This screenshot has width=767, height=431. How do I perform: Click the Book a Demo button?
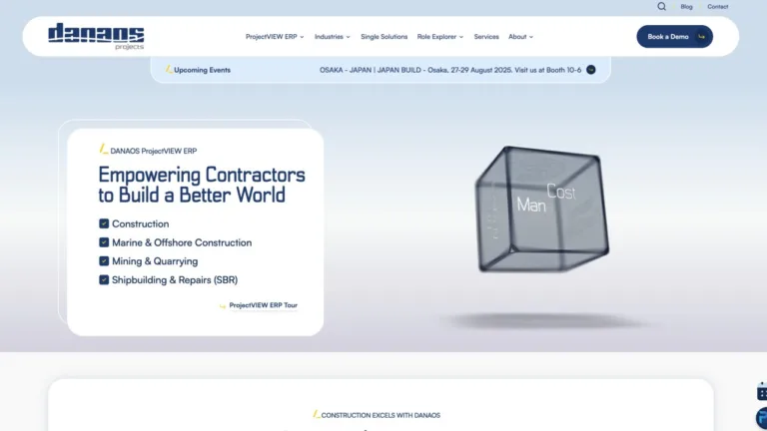(674, 37)
